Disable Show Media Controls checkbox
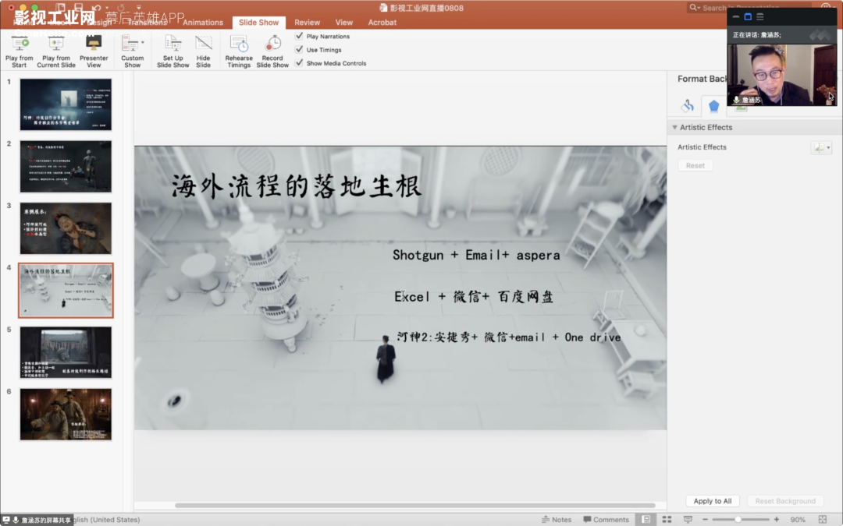This screenshot has height=526, width=843. pos(300,63)
